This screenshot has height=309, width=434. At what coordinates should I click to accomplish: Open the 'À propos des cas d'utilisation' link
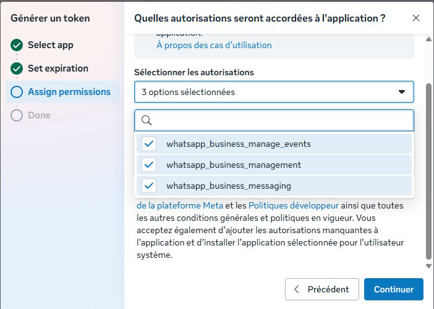pyautogui.click(x=214, y=45)
